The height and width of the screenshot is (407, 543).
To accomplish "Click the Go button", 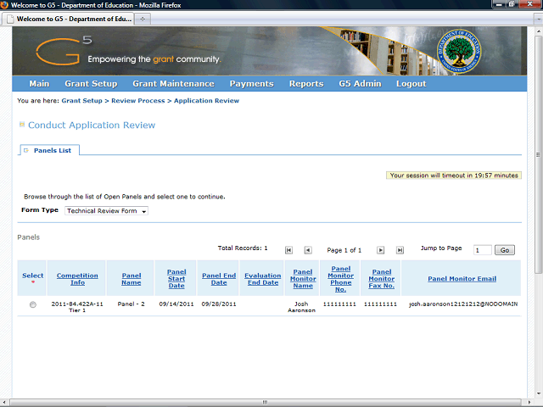I will [x=505, y=250].
